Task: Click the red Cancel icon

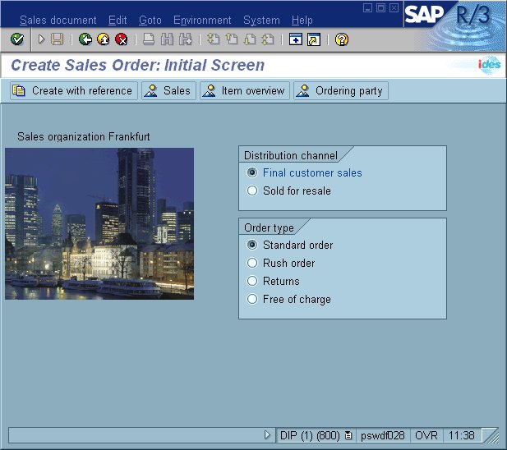Action: pos(122,39)
